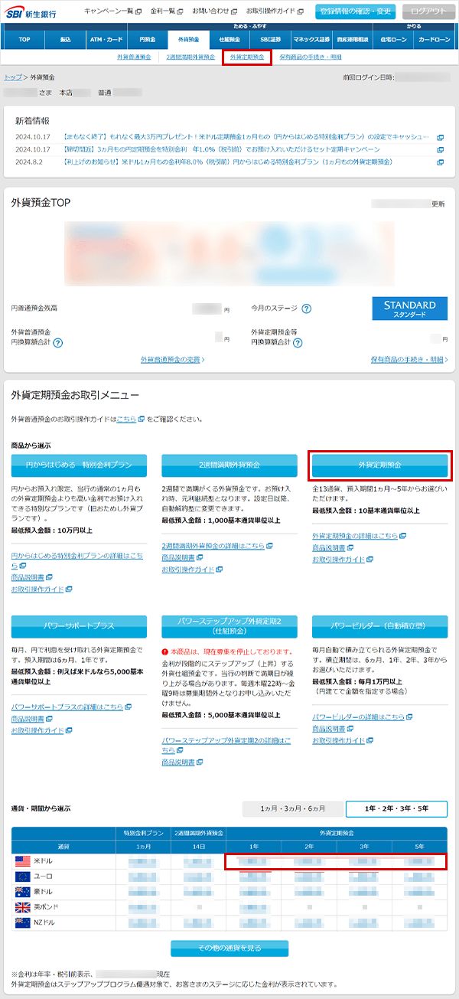Open パワービルダーの詳細はこちら link
Image resolution: width=459 pixels, height=999 pixels.
(x=358, y=717)
